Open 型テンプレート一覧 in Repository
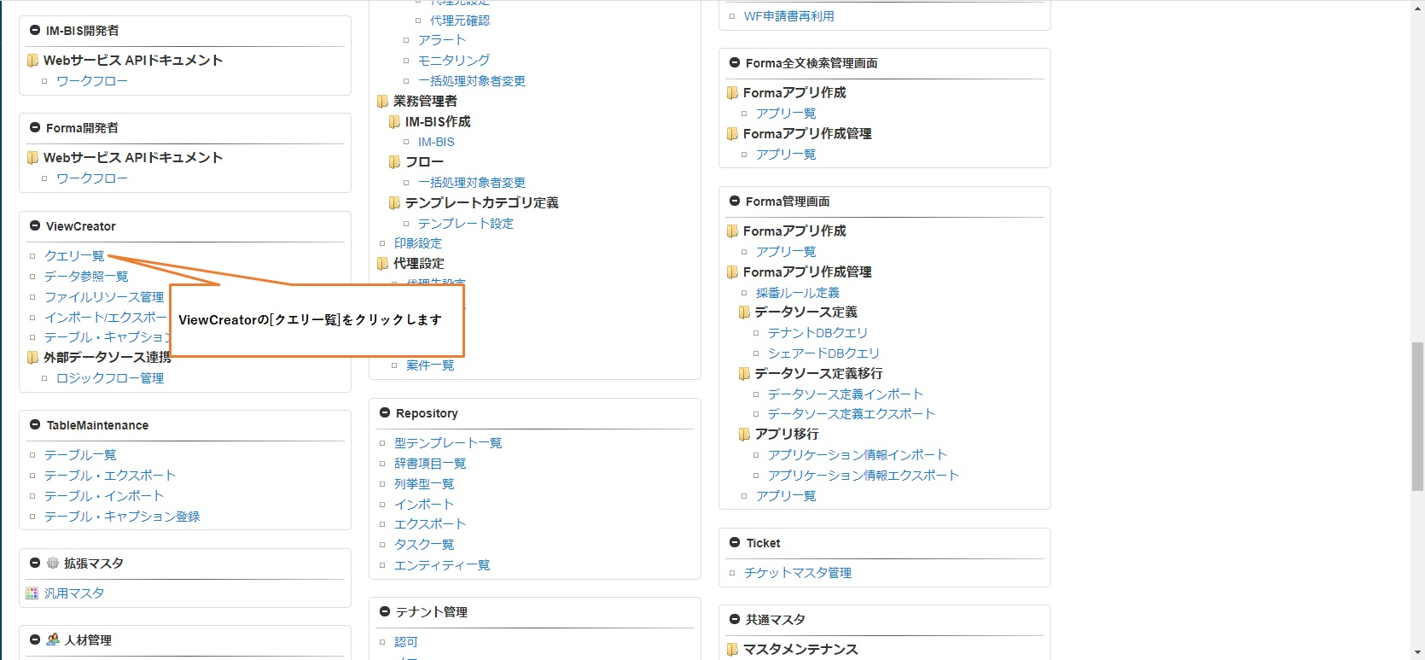Screen dimensions: 1425x660 (447, 443)
